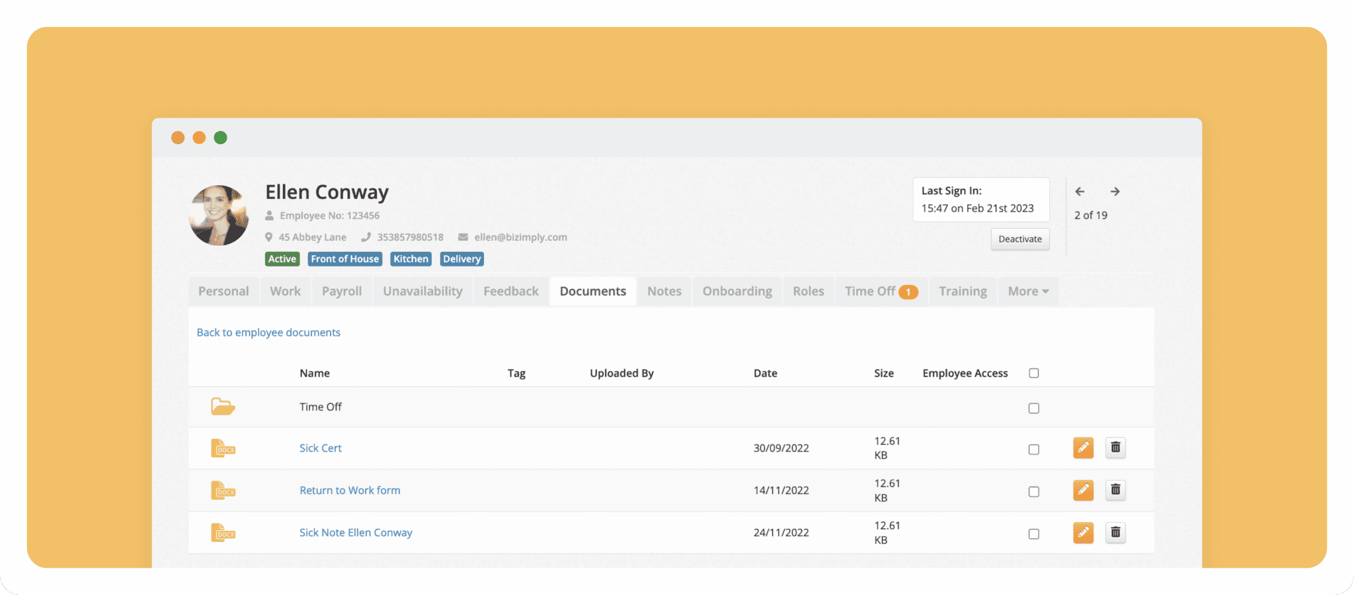
Task: Edit Sick Note Ellen Conway with pencil icon
Action: [1083, 532]
